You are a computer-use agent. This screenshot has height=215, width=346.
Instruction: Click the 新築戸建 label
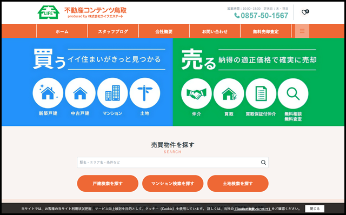48,113
